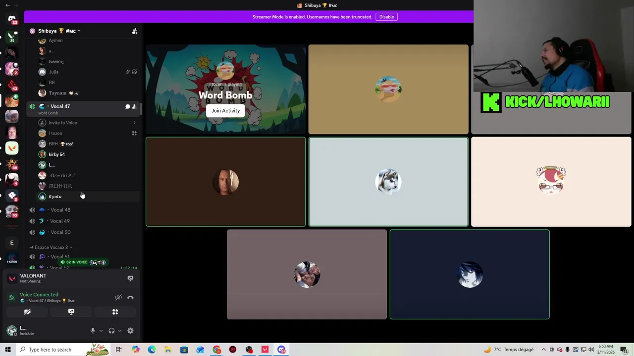This screenshot has height=356, width=634.
Task: Open Task View on taskbar
Action: tap(119, 350)
